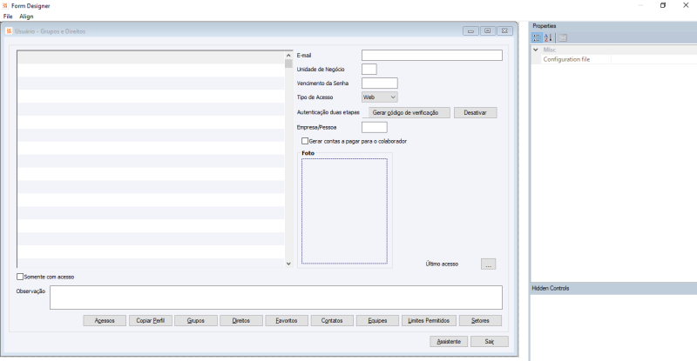The height and width of the screenshot is (361, 697).
Task: Restore the Form Designer main window
Action: [663, 5]
